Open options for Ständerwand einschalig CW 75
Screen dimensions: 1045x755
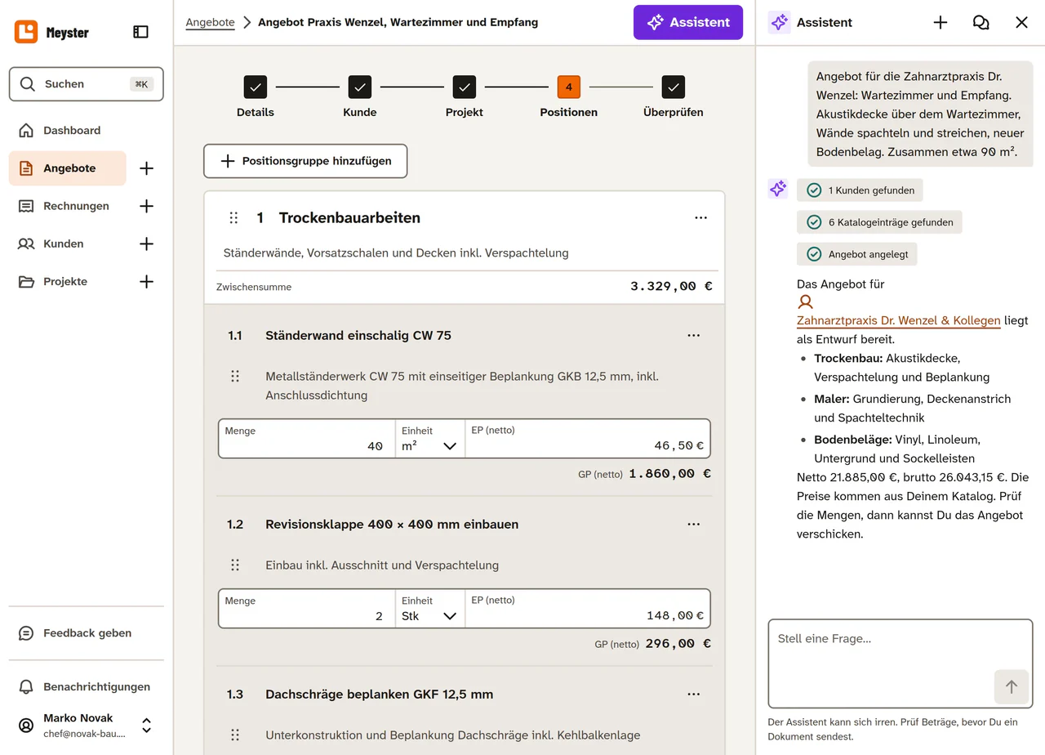pyautogui.click(x=694, y=336)
